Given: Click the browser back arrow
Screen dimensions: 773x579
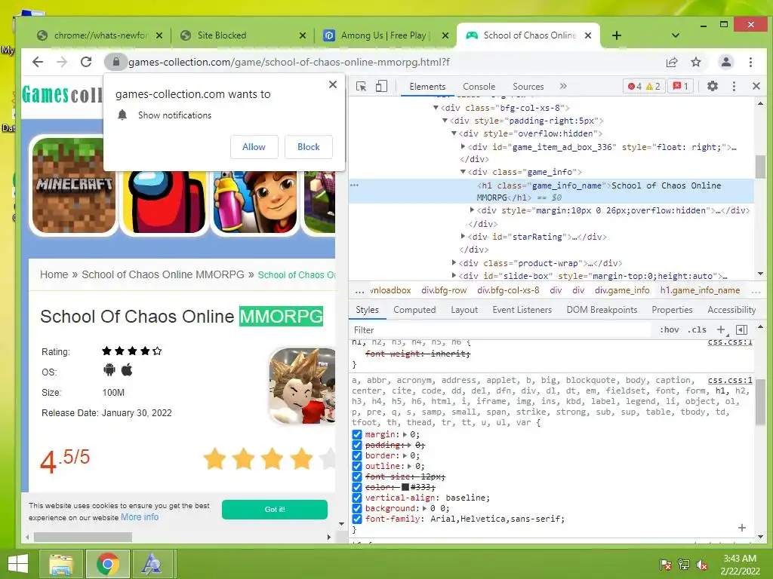Looking at the screenshot, I should click(38, 62).
